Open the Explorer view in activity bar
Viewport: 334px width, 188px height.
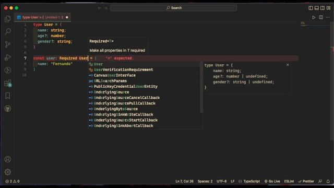8,19
